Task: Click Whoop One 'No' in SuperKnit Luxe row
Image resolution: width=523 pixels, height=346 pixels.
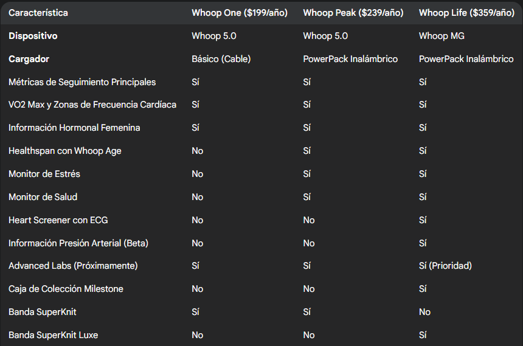Action: tap(198, 335)
